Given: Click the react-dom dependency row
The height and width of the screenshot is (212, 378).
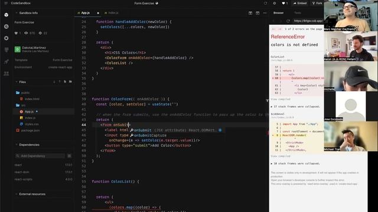Looking at the screenshot, I should coord(43,172).
